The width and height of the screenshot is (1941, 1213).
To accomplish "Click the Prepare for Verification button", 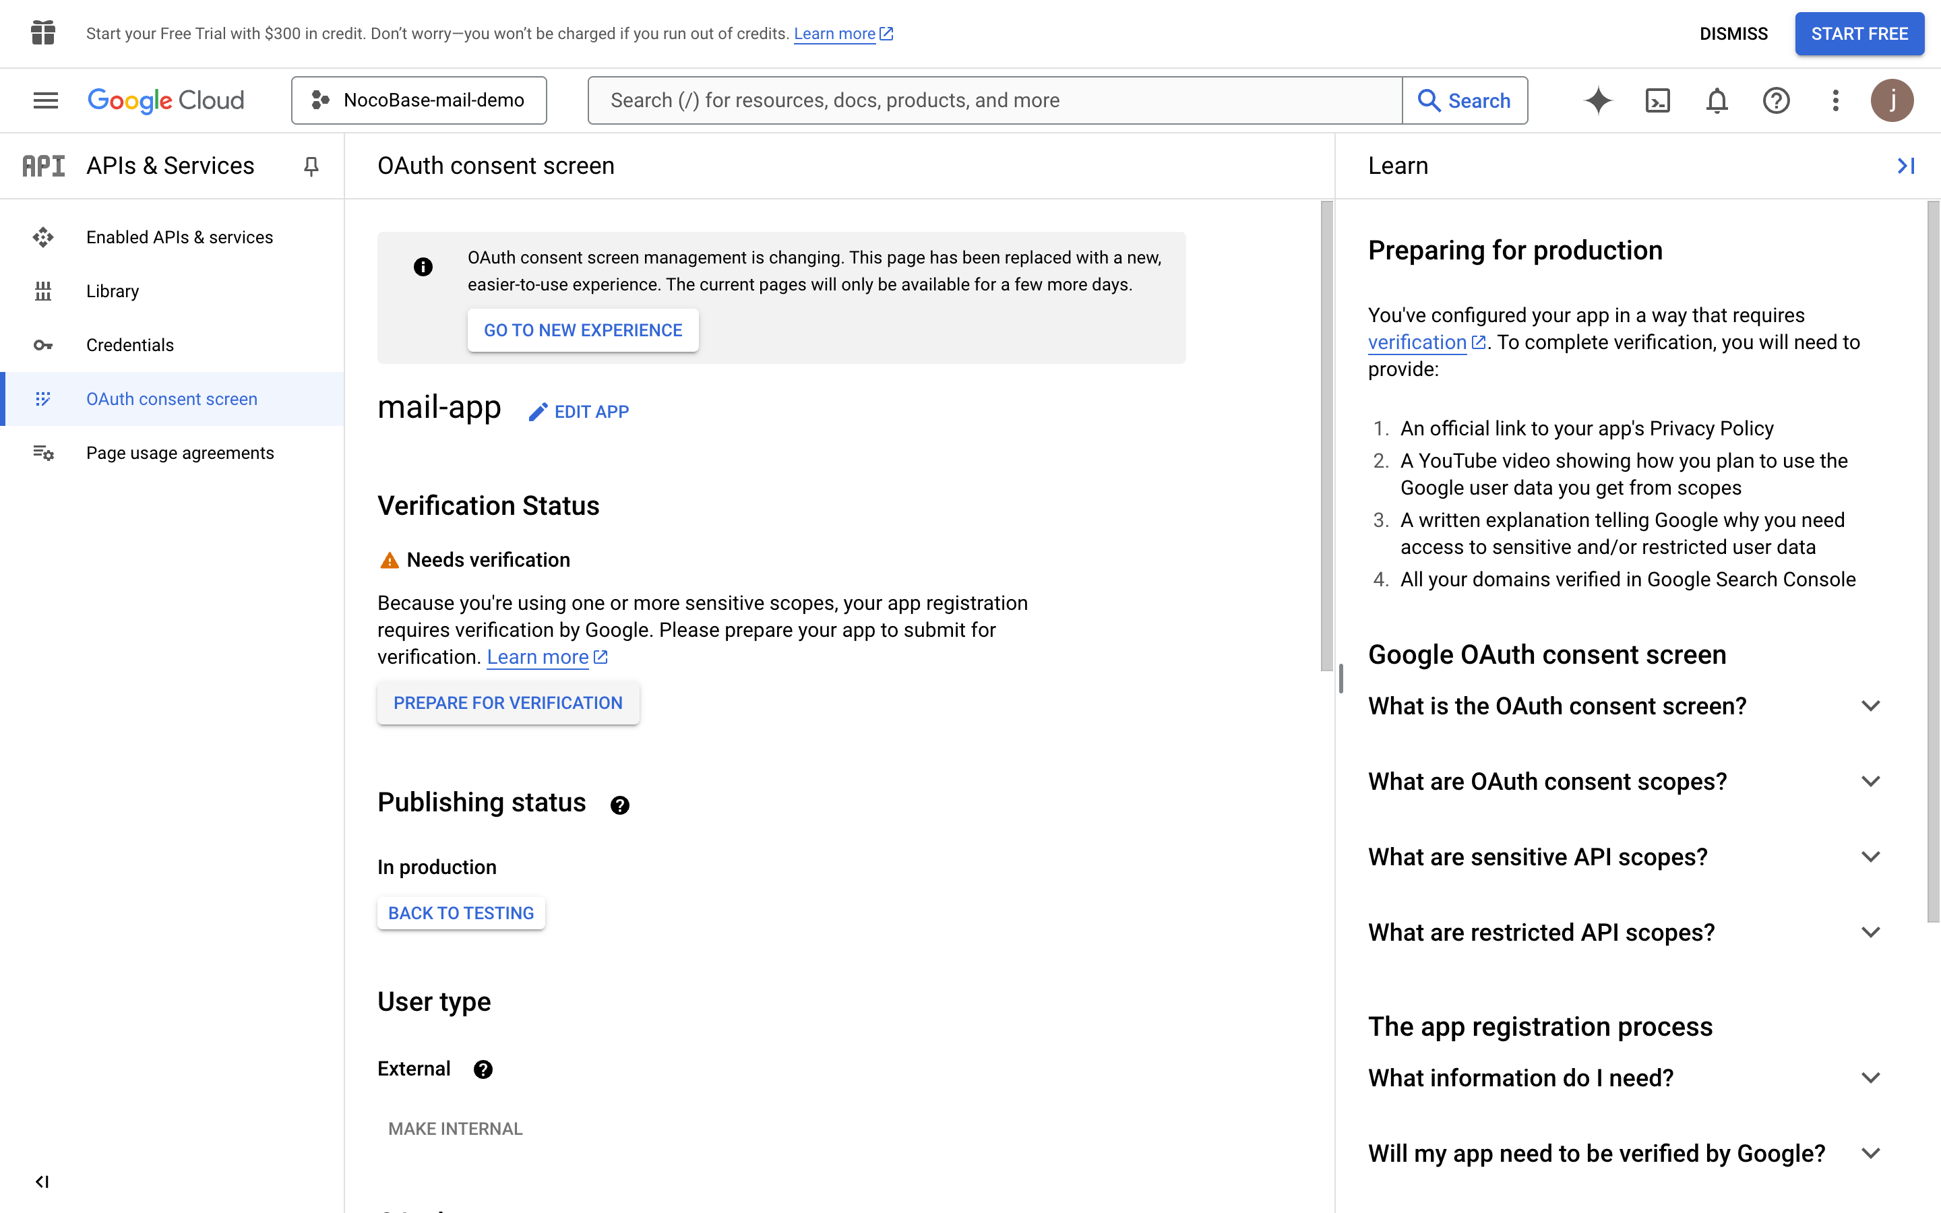I will pyautogui.click(x=507, y=703).
